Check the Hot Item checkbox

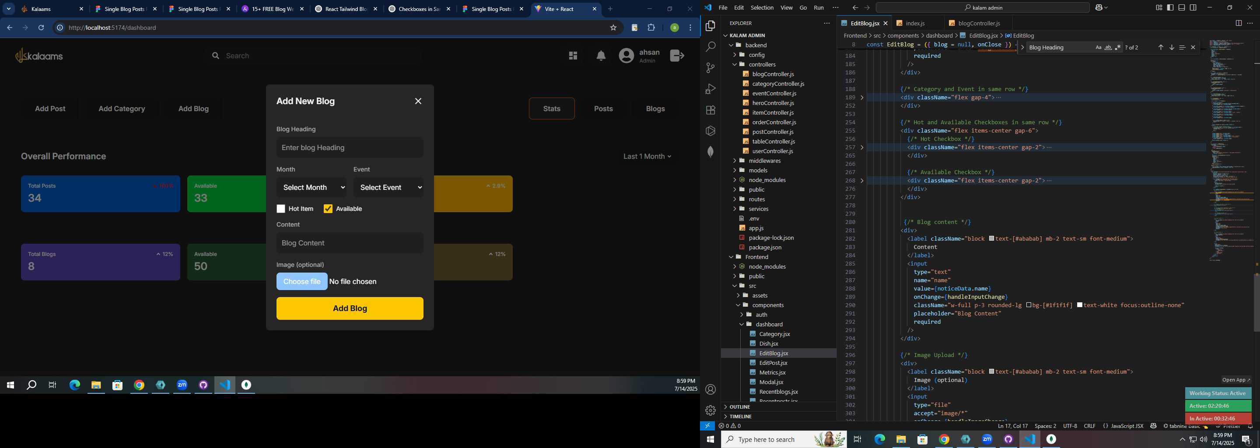(281, 209)
